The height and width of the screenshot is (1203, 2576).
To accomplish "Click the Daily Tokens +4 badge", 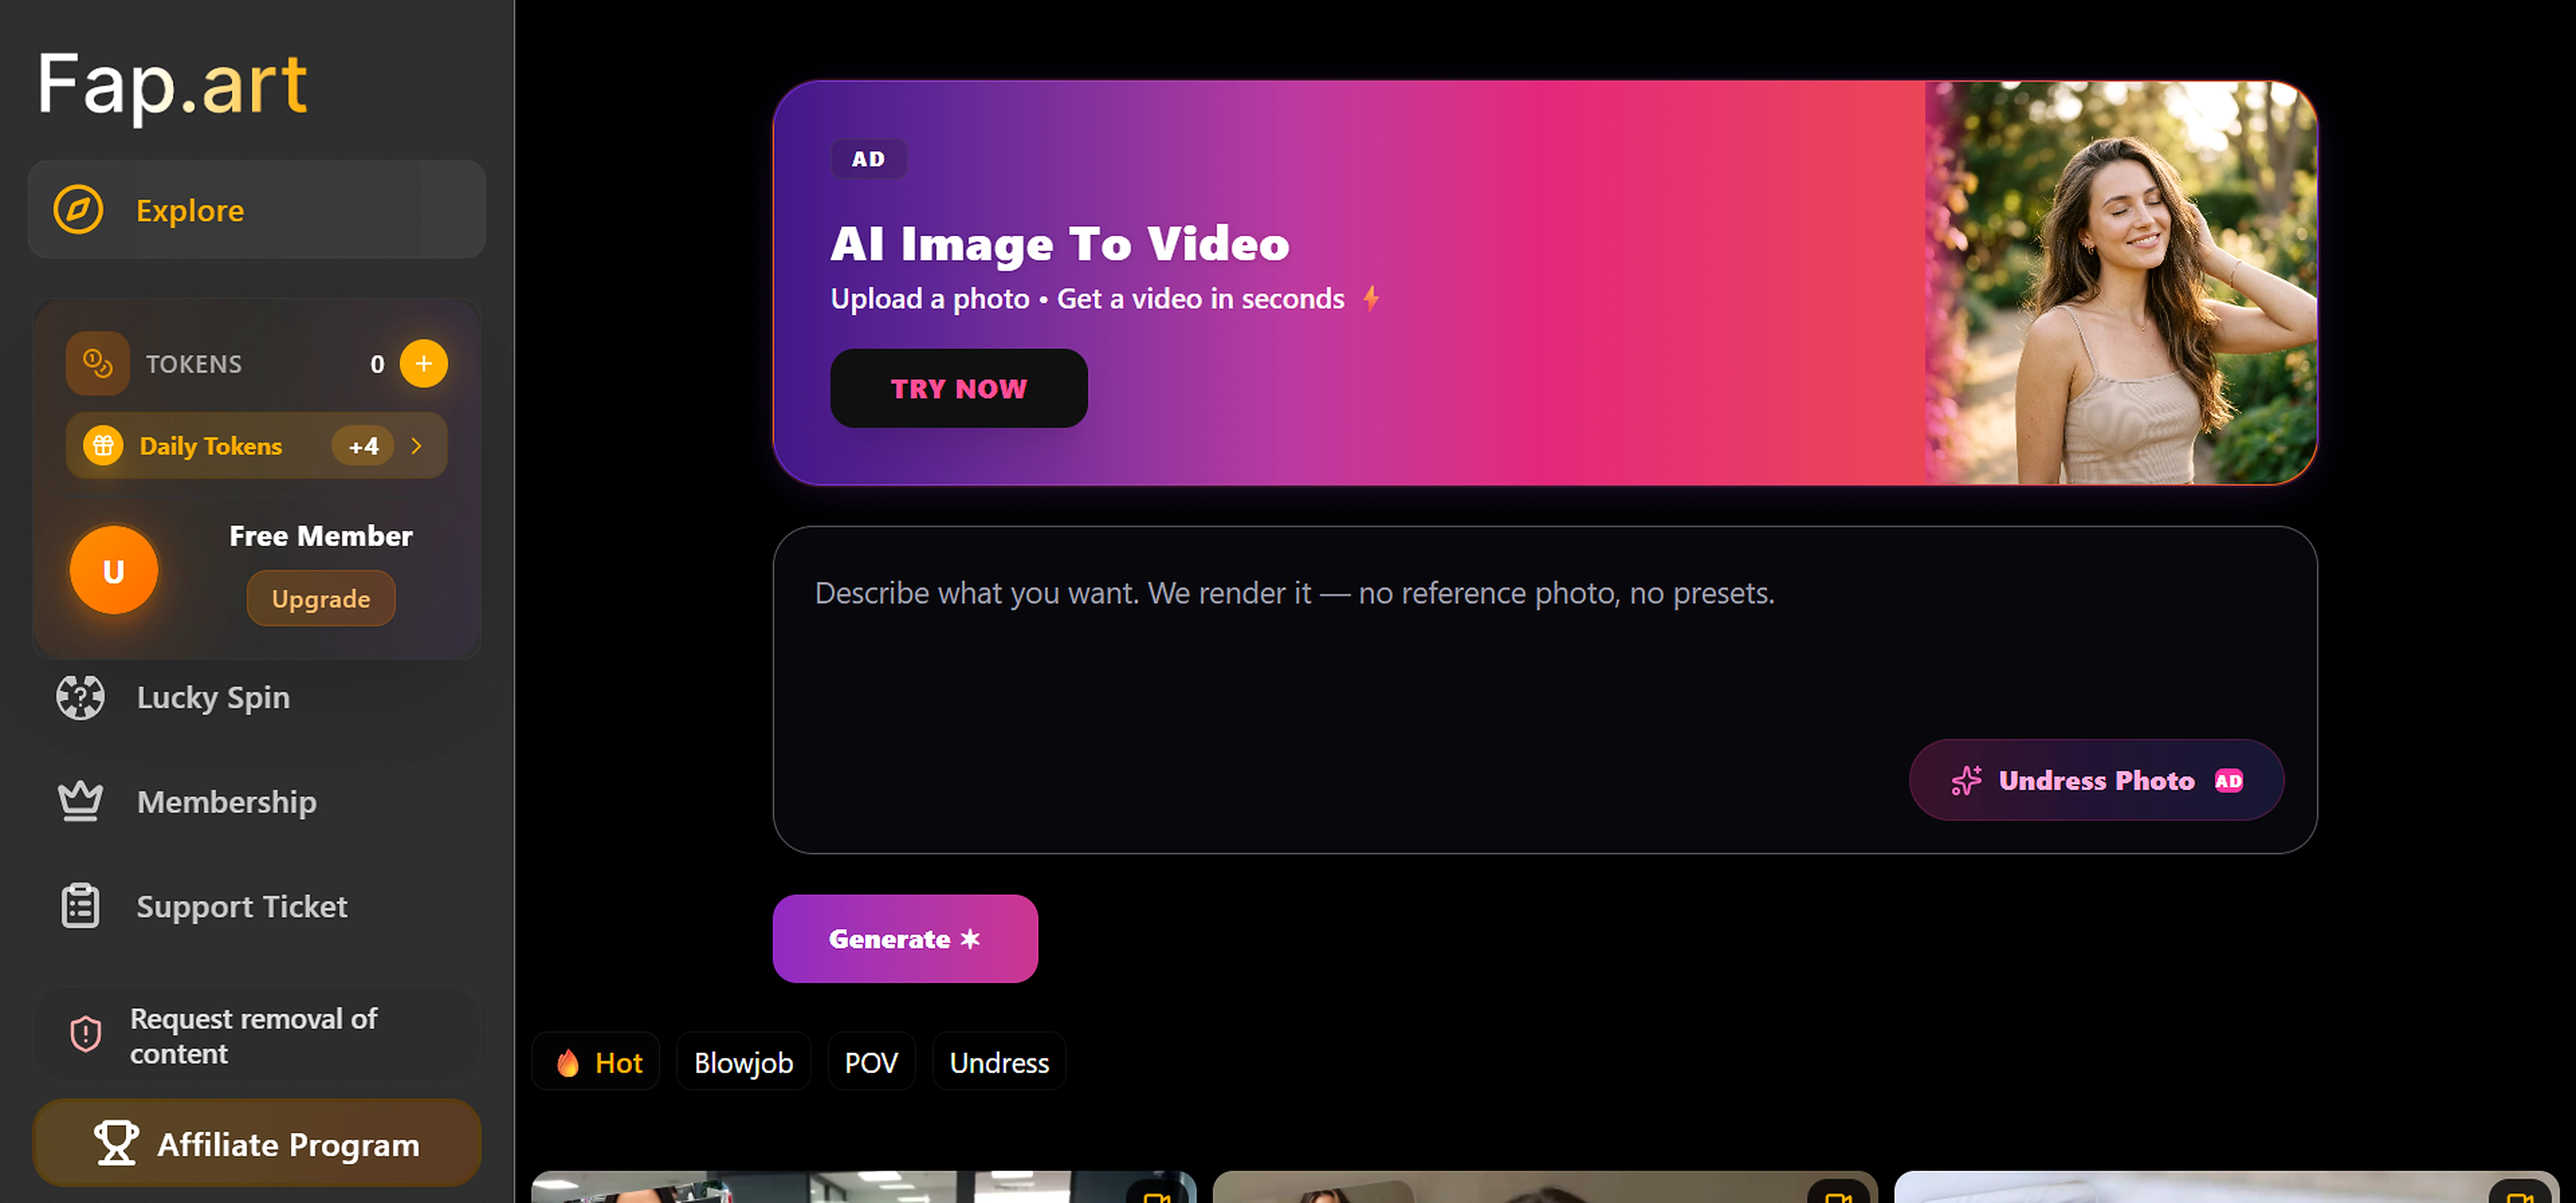I will pos(363,446).
